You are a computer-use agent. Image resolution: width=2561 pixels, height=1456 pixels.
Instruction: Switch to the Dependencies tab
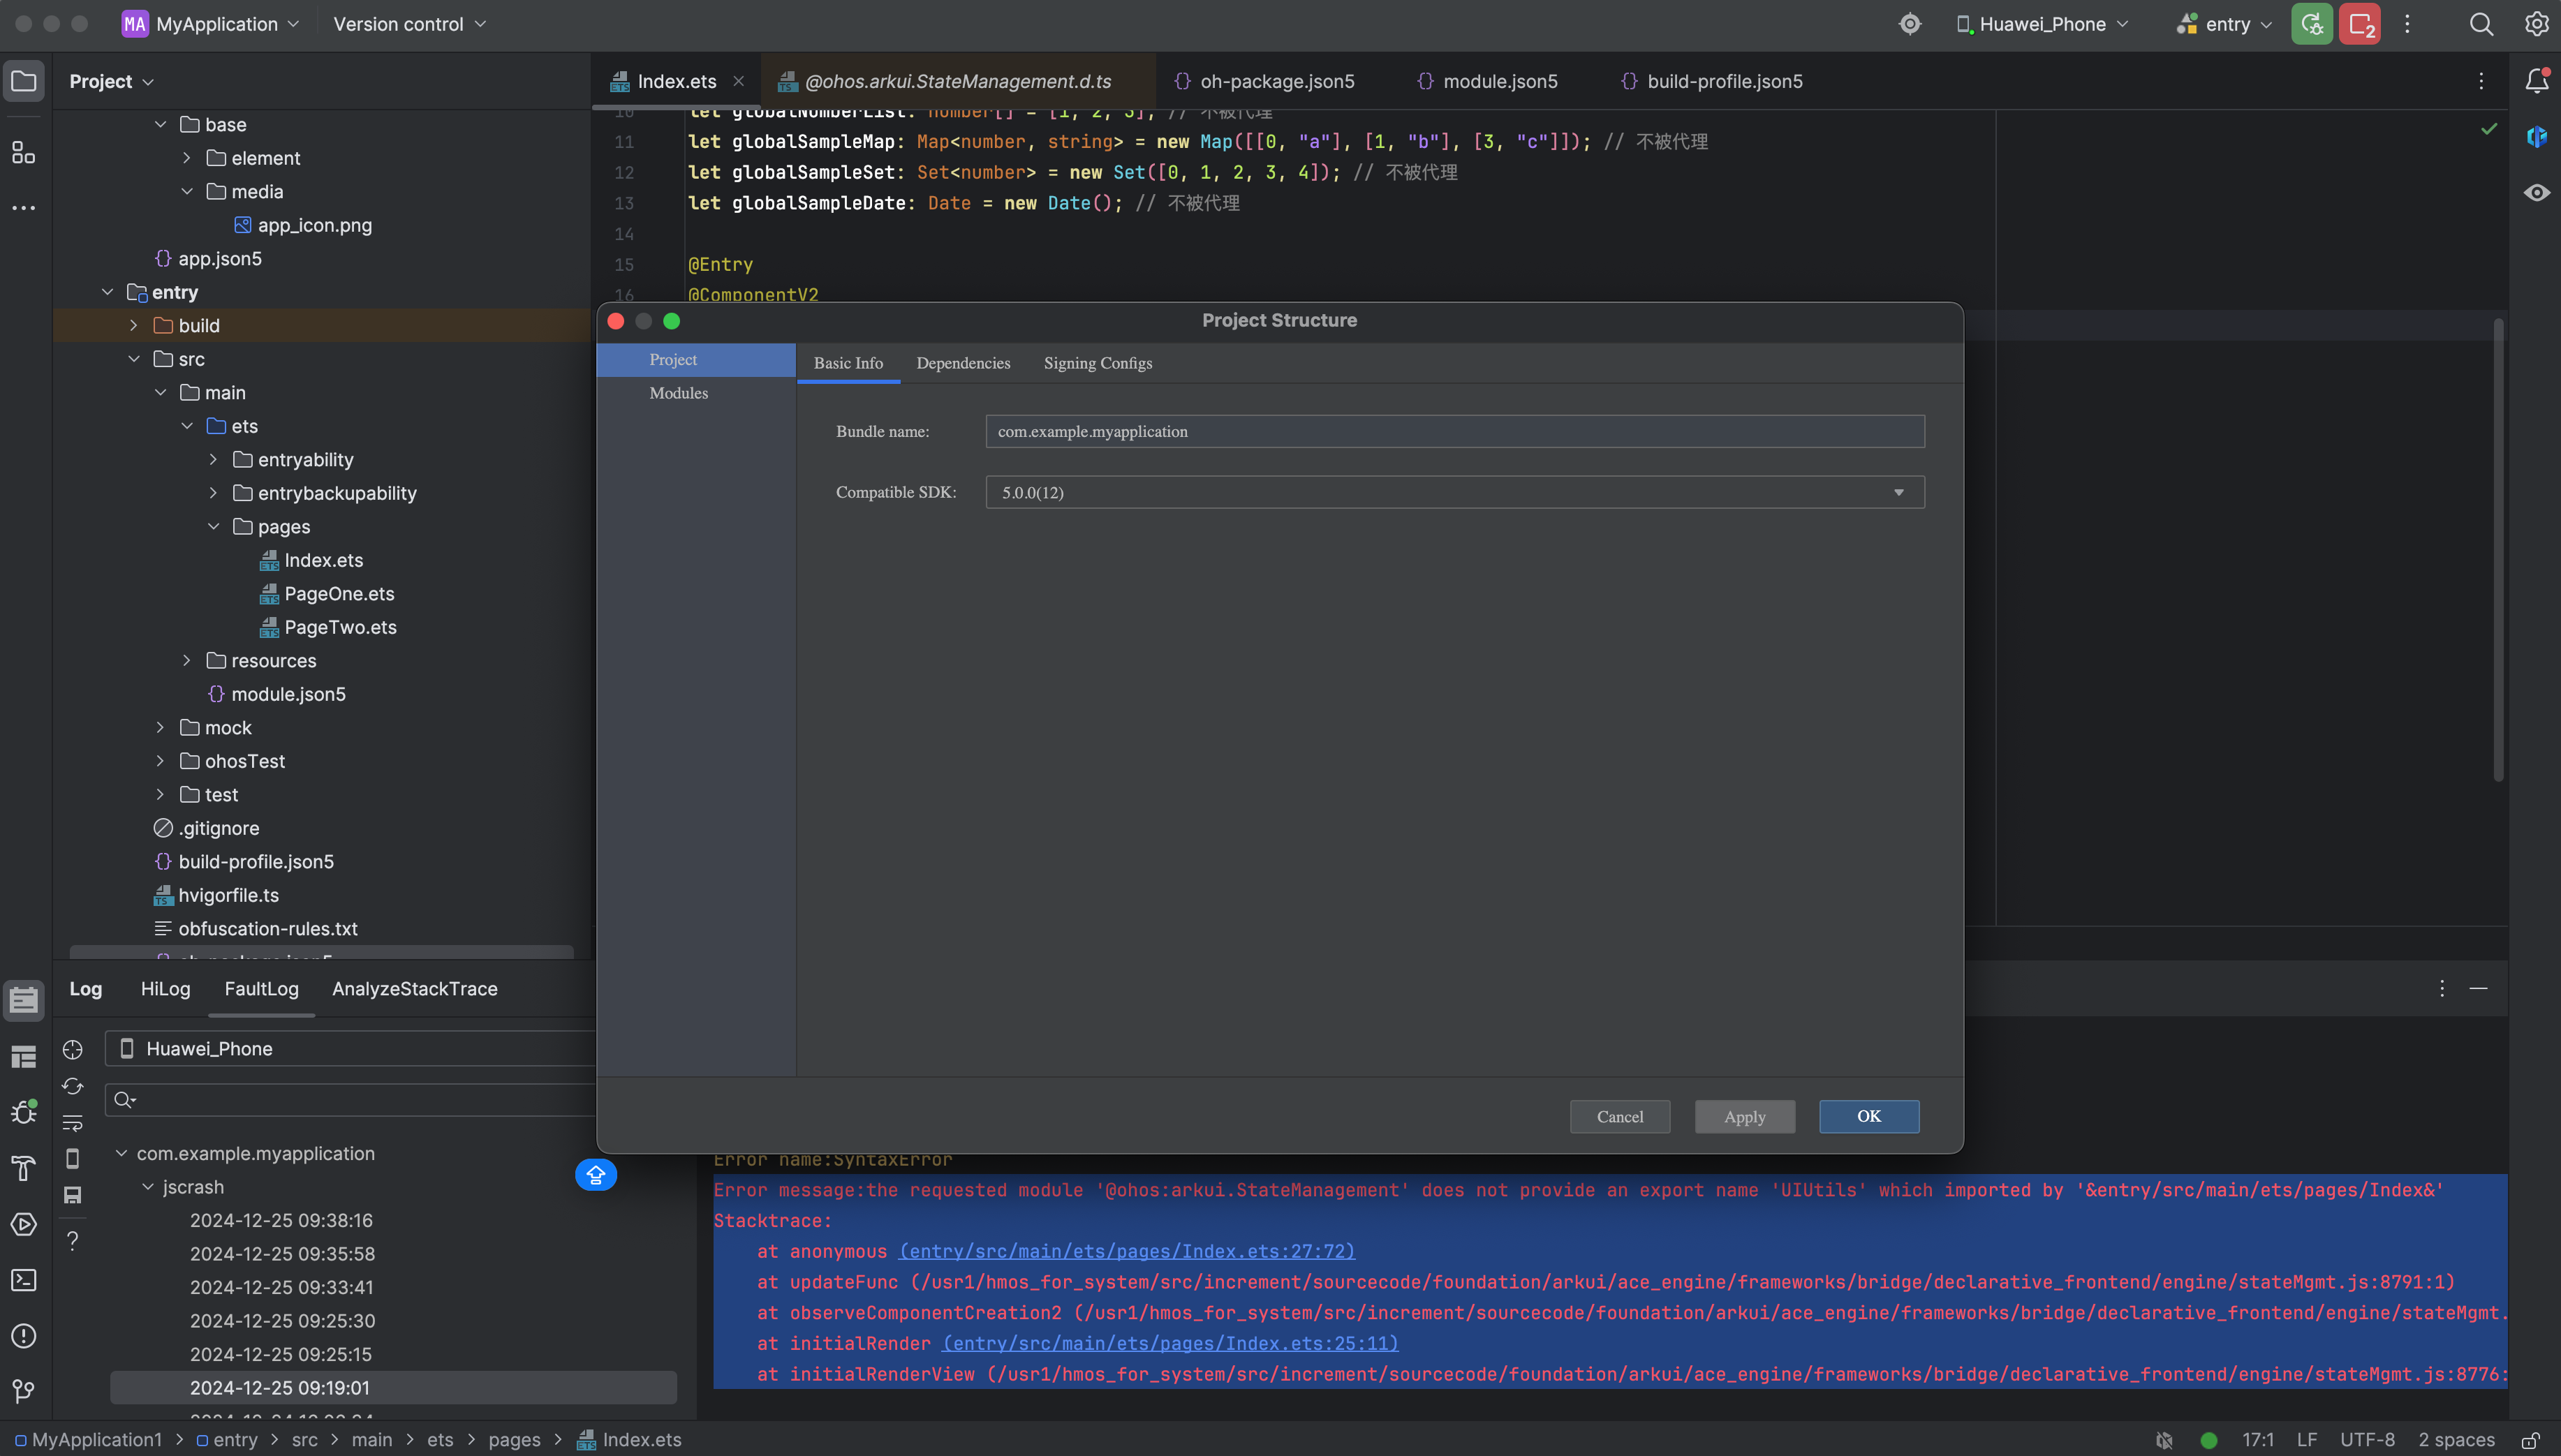963,363
